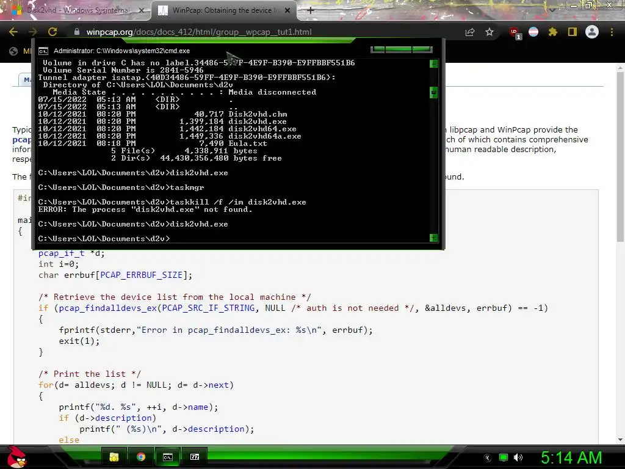
Task: Click the 'exit(1);' code line
Action: pos(79,341)
